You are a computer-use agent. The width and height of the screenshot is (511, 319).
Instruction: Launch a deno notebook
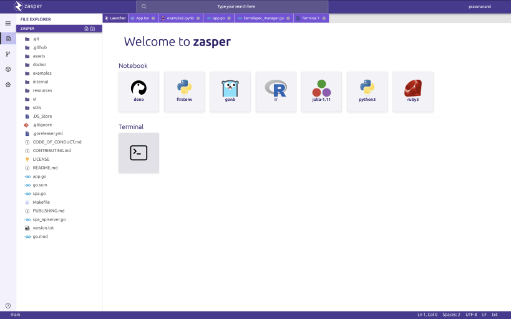[139, 92]
